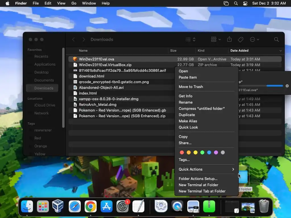Select Move to Trash
The height and width of the screenshot is (218, 291).
tap(191, 87)
